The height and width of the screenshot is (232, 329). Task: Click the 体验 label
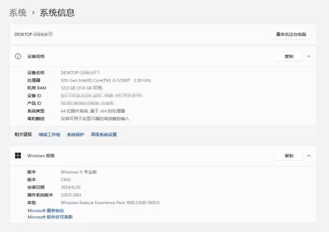coord(31,202)
